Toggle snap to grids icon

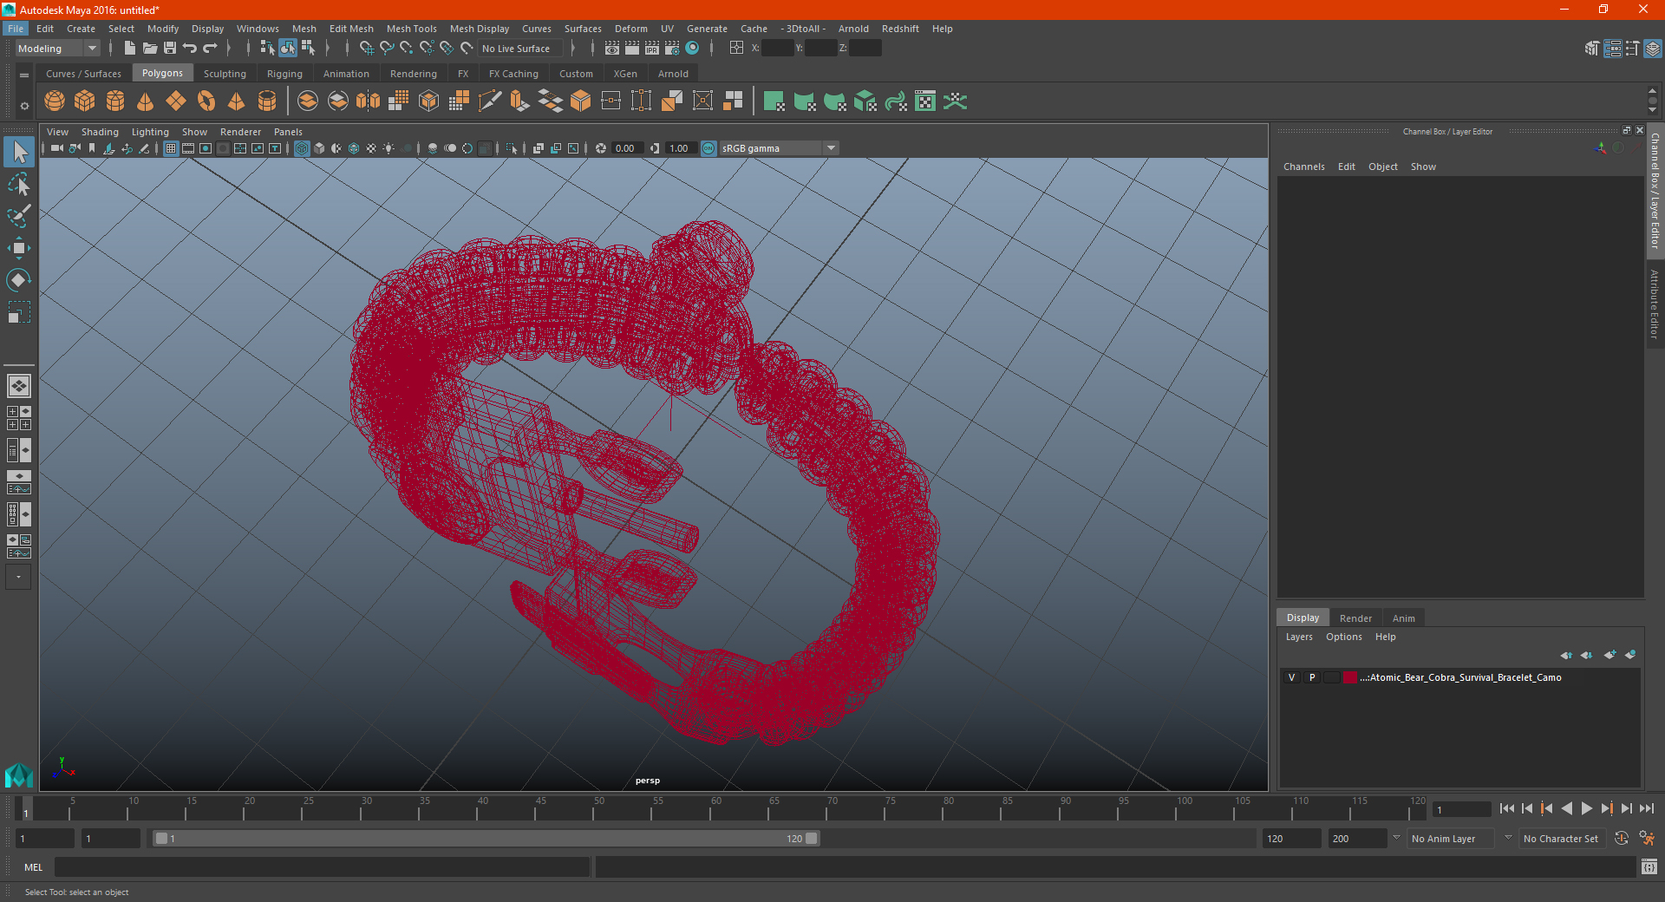click(366, 49)
